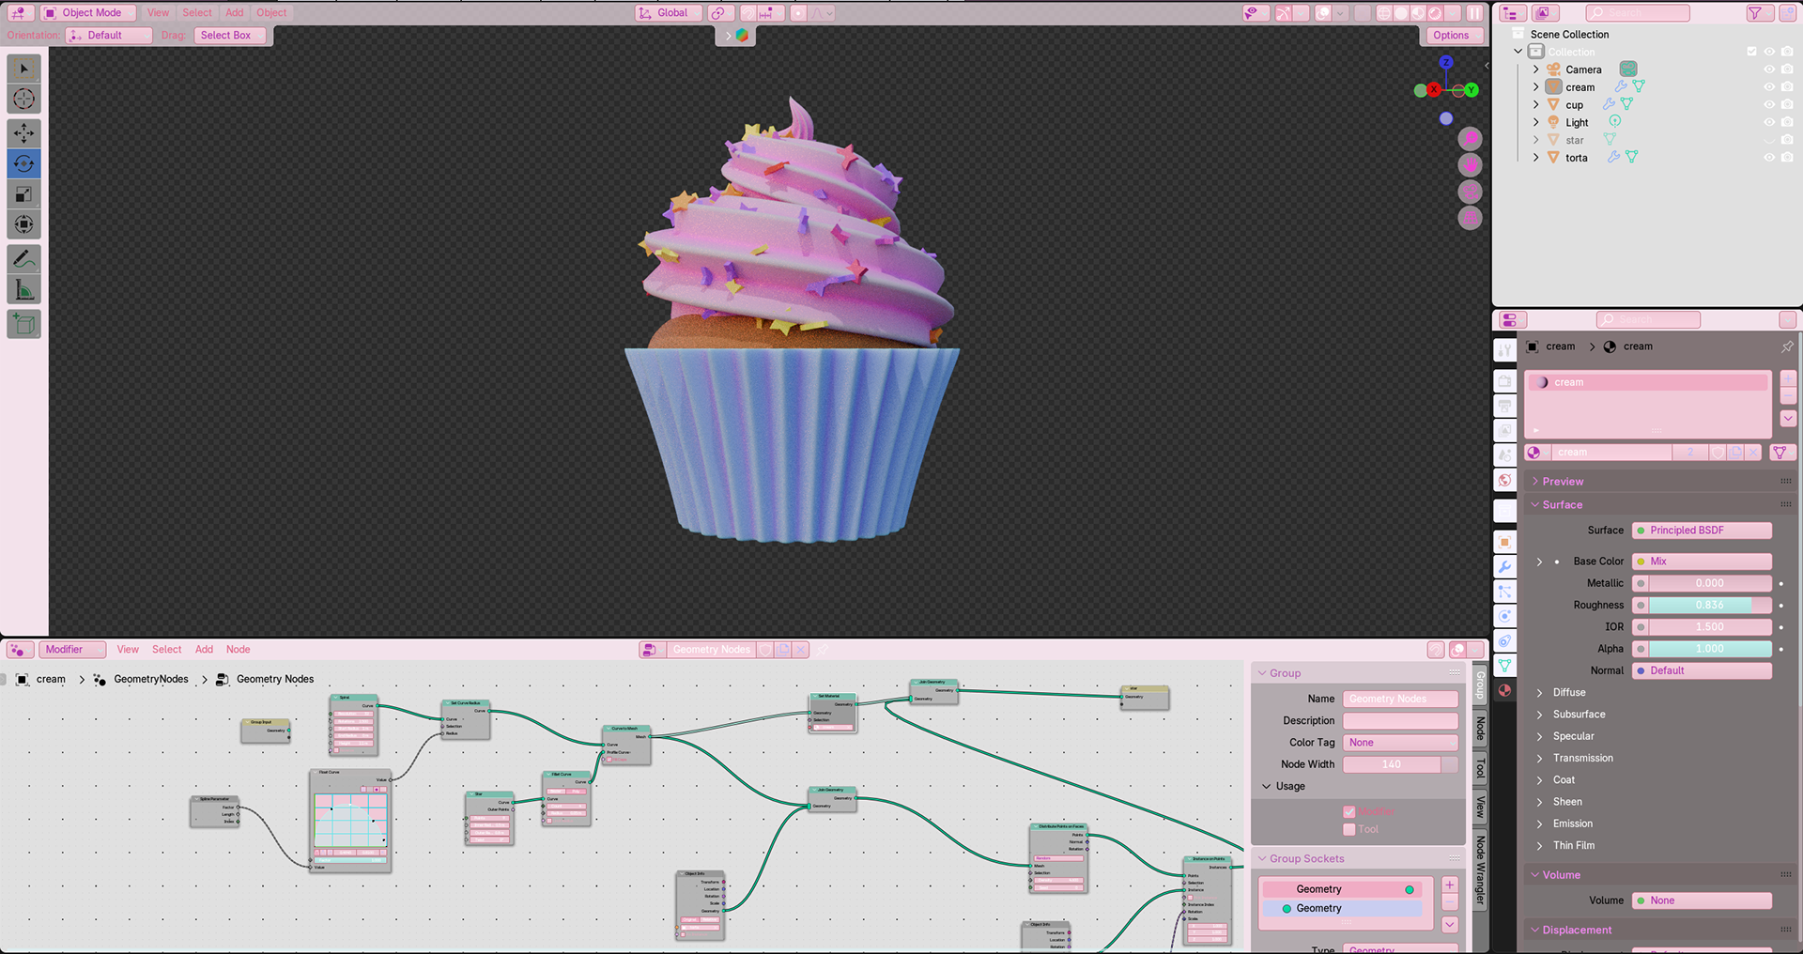This screenshot has width=1803, height=954.
Task: Select the Add Cube tool
Action: [x=24, y=325]
